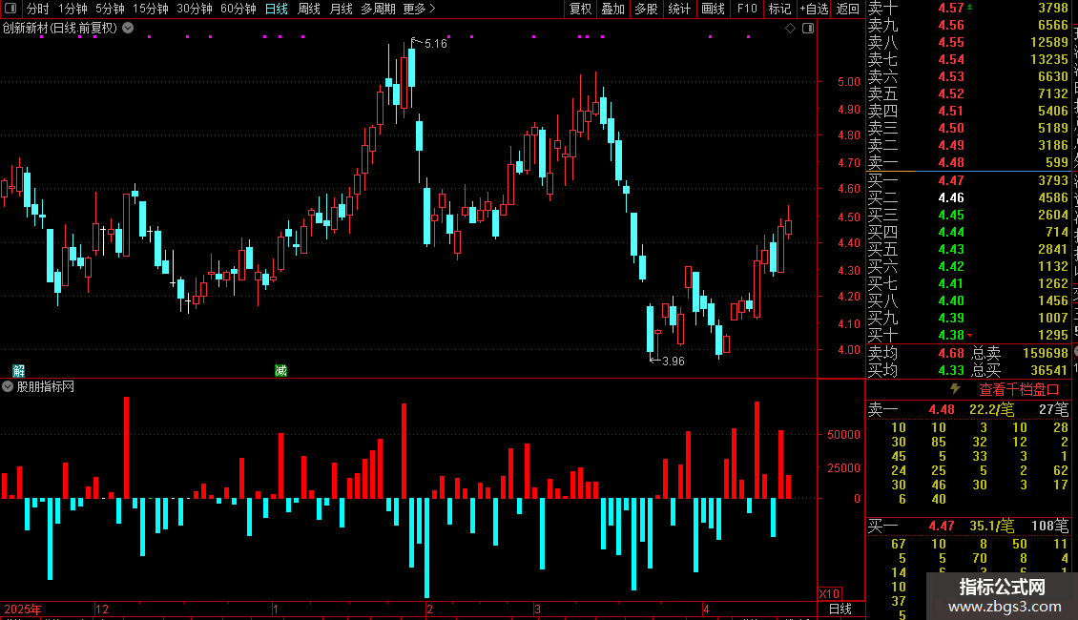This screenshot has height=620, width=1078.
Task: Open the 多周期 multi-period view
Action: point(378,9)
